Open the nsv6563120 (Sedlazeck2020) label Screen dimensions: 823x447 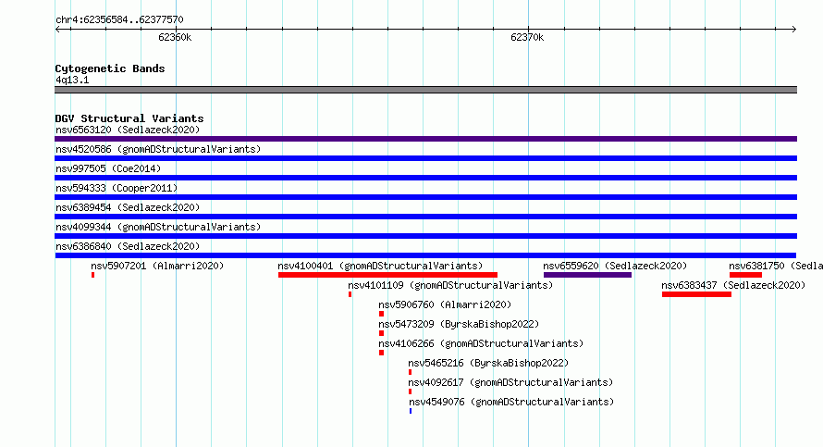click(x=128, y=130)
